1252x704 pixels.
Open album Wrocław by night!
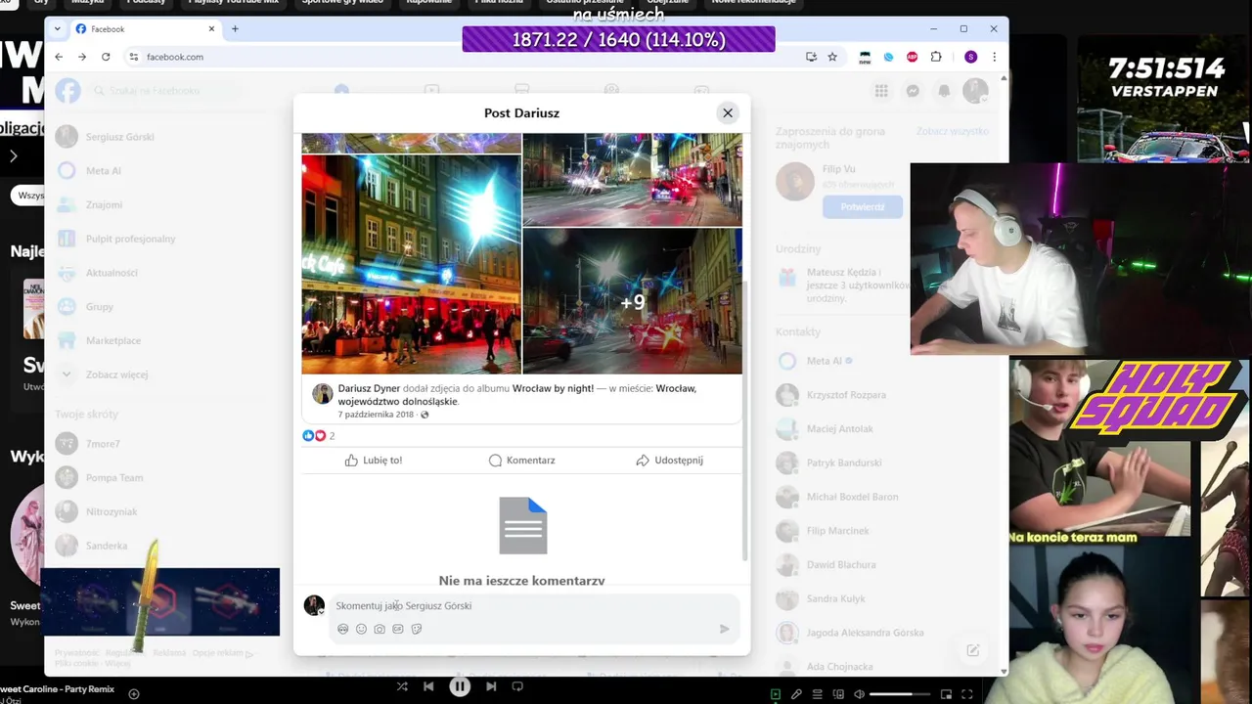click(x=553, y=388)
